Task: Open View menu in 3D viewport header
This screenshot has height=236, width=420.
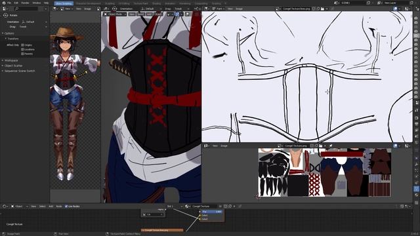Action: [132, 14]
